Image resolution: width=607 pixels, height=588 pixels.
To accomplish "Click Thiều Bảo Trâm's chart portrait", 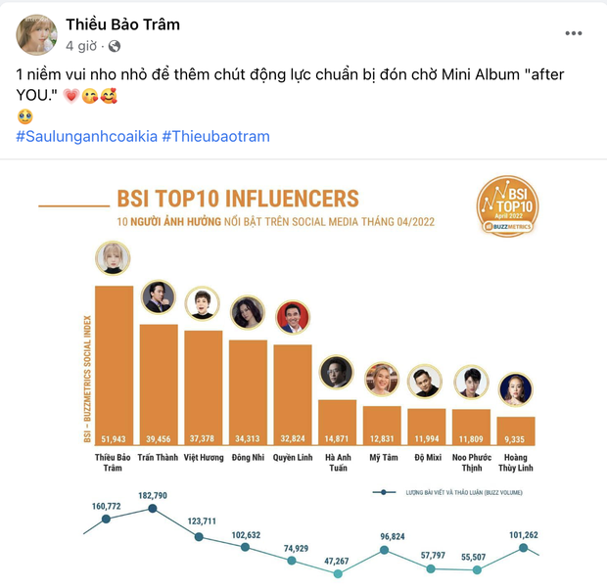I will [113, 260].
